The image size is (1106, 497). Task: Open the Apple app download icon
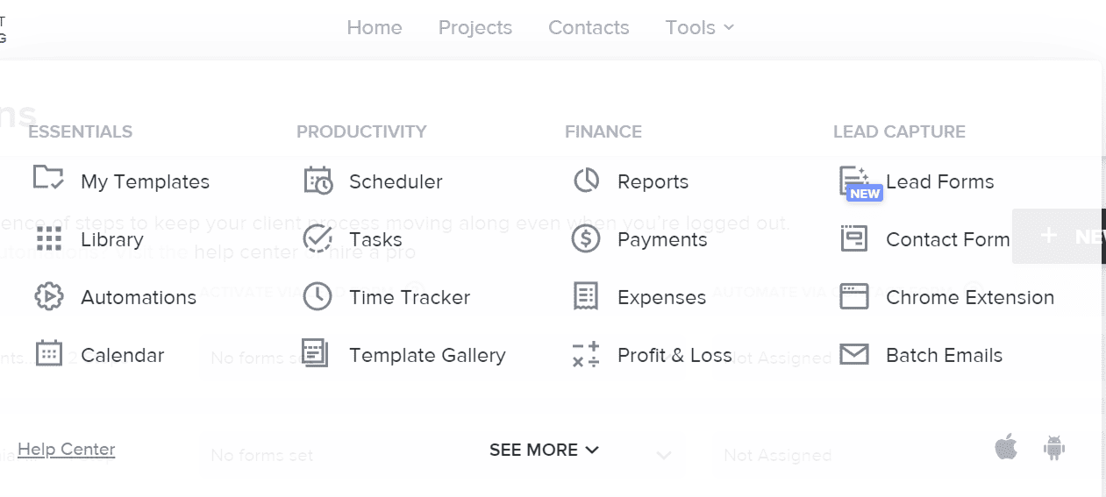click(x=1006, y=448)
